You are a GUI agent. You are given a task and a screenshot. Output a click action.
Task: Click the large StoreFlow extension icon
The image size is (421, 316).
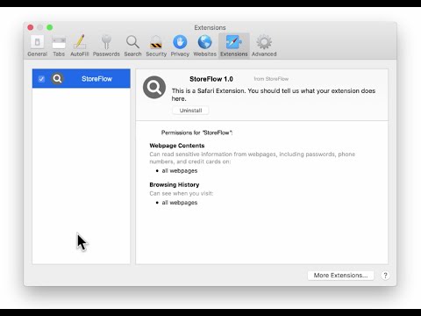(154, 87)
